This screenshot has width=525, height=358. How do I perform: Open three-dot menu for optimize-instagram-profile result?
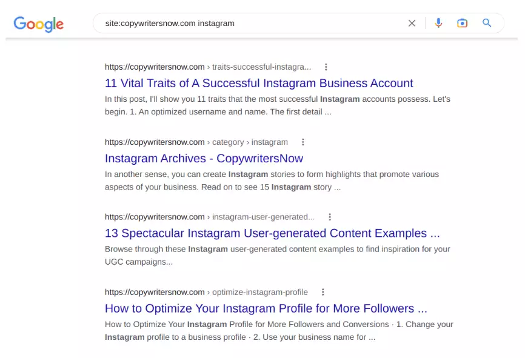click(x=323, y=292)
